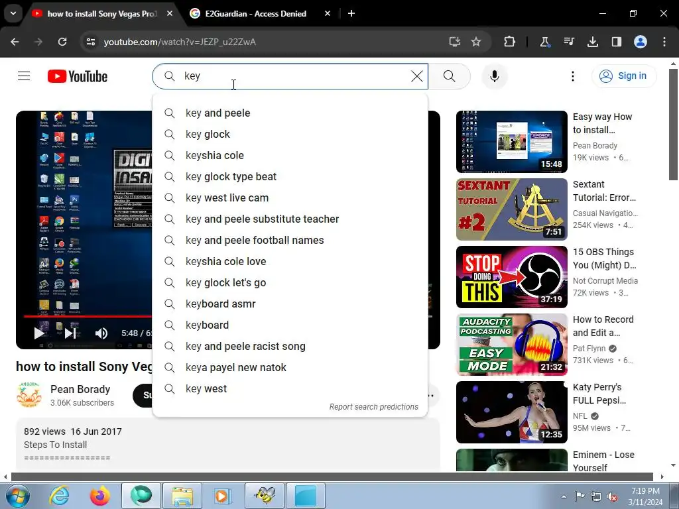
Task: Open channel name 'Pean Borady' below video
Action: pos(80,389)
